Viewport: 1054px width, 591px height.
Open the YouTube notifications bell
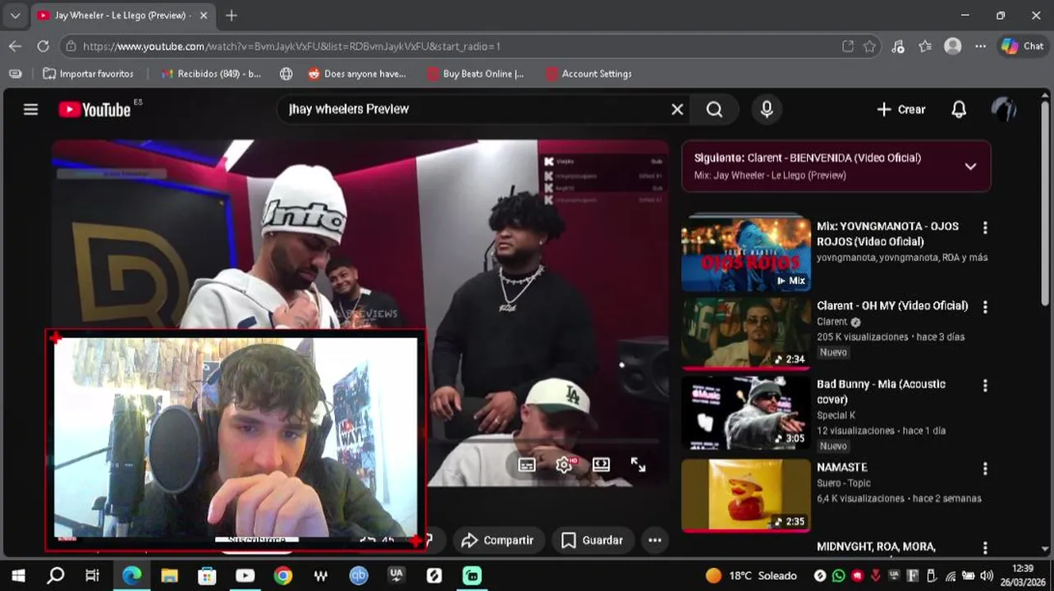pyautogui.click(x=959, y=109)
